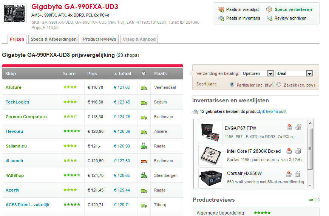The height and width of the screenshot is (216, 329).
Task: Click the delivery truck icon in Afuture row
Action: coord(144,88)
